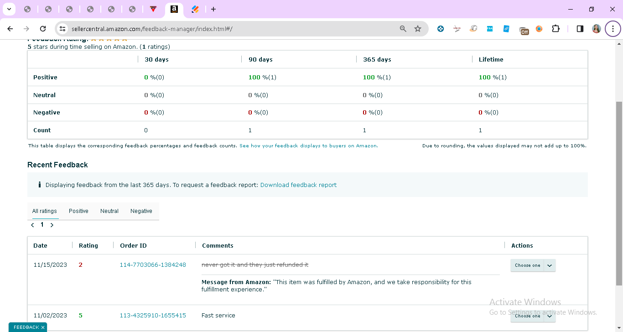Go to the previous feedback page arrow
Screen dimensions: 623x332
(x=32, y=225)
